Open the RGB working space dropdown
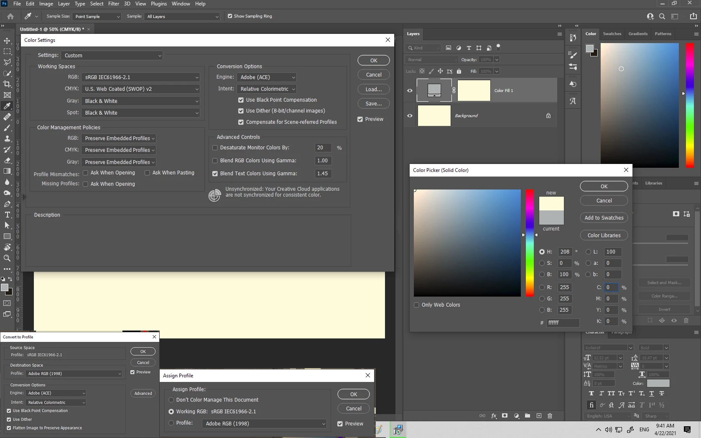 tap(140, 77)
